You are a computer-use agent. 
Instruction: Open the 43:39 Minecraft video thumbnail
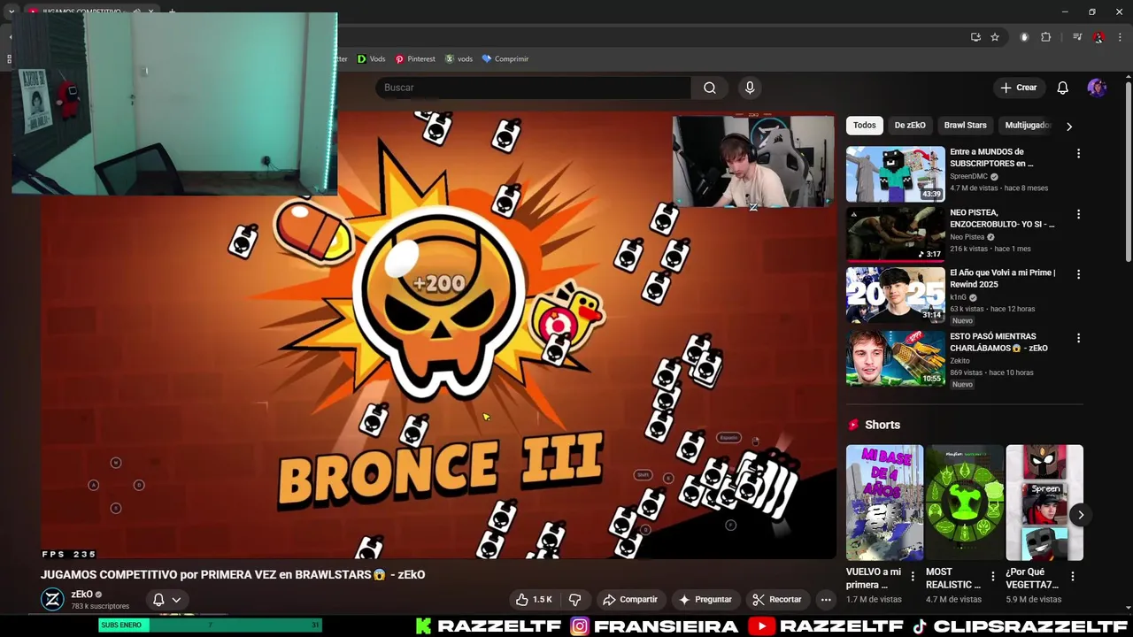pyautogui.click(x=895, y=174)
